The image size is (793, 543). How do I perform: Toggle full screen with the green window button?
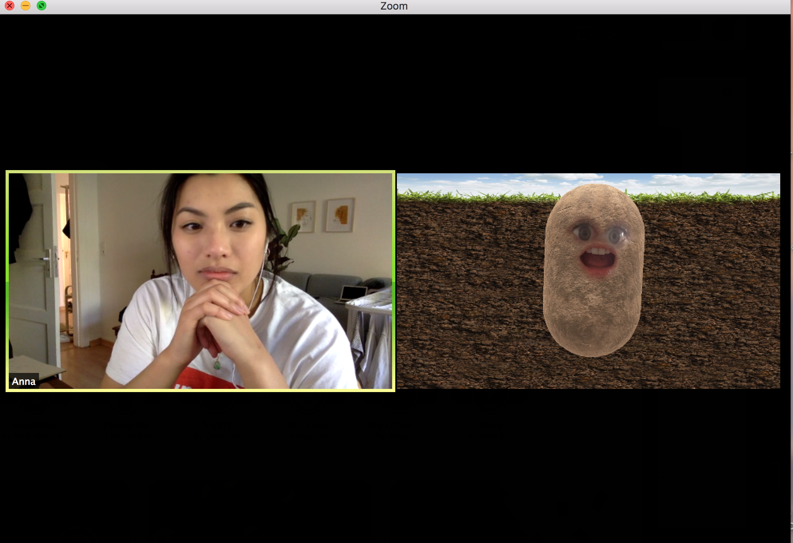coord(42,6)
